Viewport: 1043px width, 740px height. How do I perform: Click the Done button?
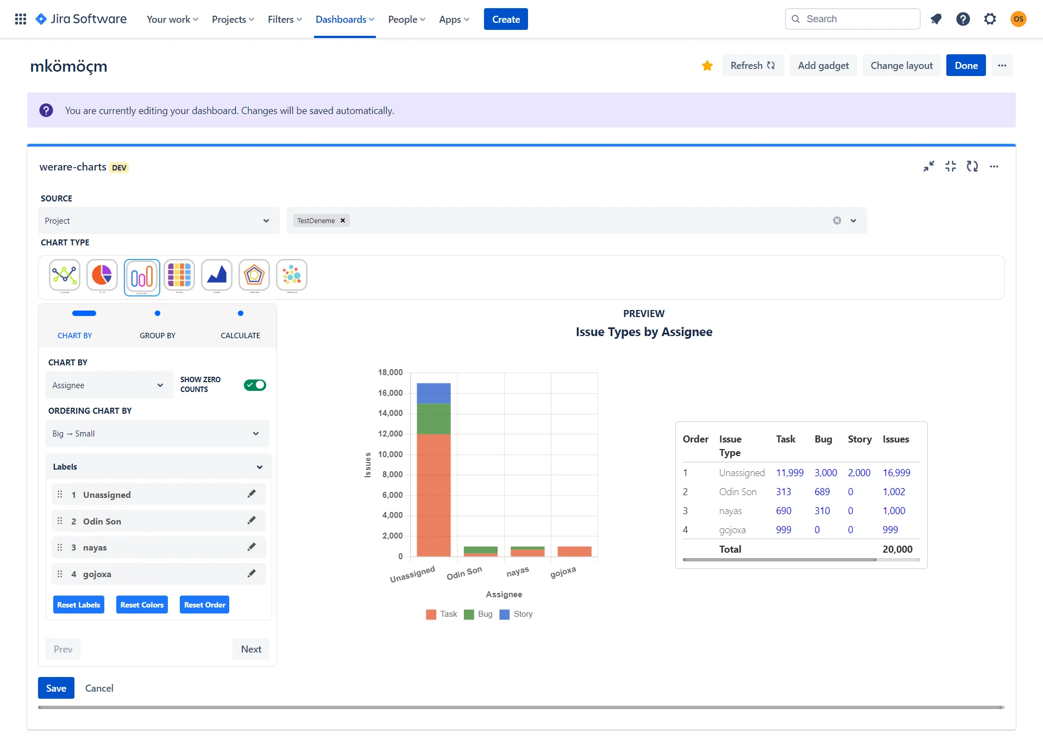tap(966, 66)
